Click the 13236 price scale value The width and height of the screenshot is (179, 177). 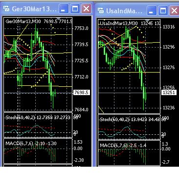point(169,108)
